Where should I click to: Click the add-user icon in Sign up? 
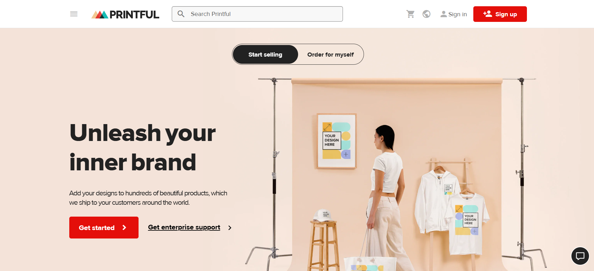point(487,14)
